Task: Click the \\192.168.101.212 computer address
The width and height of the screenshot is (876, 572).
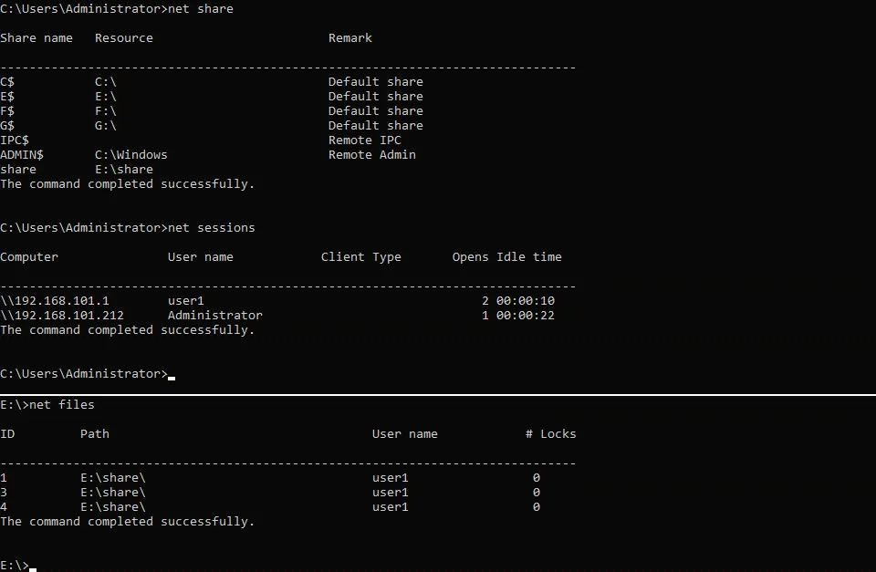Action: point(61,316)
